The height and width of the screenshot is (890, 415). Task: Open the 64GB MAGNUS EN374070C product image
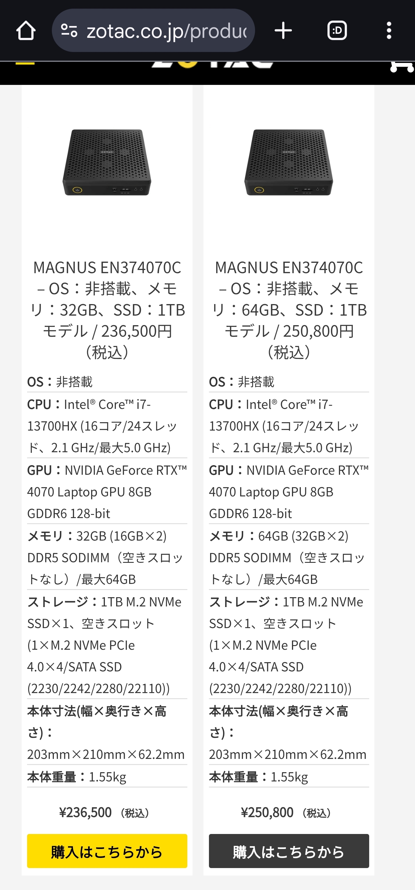pos(289,162)
